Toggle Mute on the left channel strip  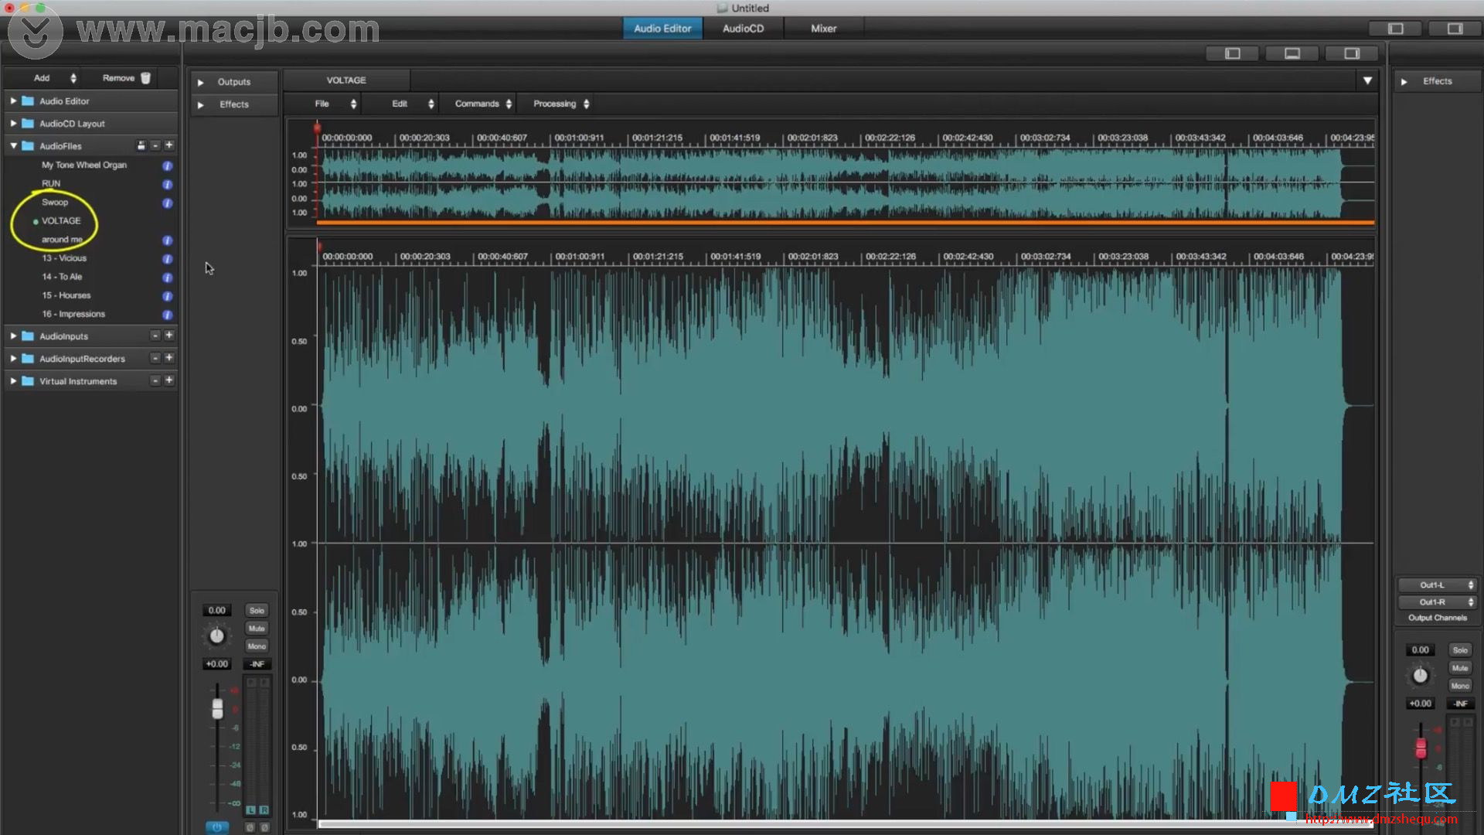click(257, 629)
